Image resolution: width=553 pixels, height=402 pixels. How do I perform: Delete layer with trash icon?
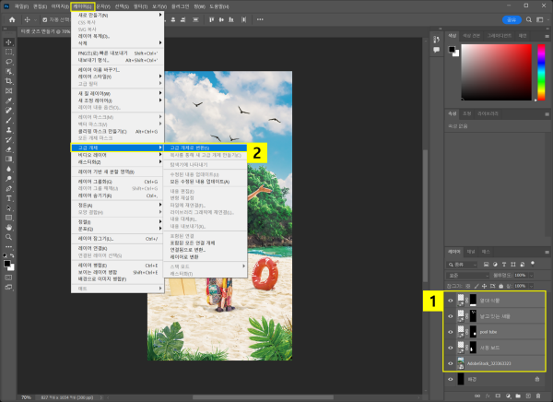coord(538,396)
